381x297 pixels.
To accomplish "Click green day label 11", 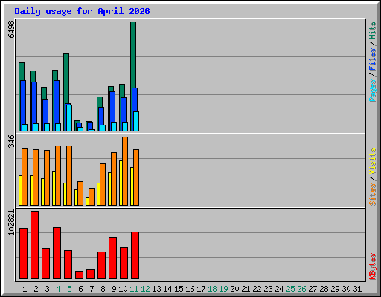I will 134,289.
